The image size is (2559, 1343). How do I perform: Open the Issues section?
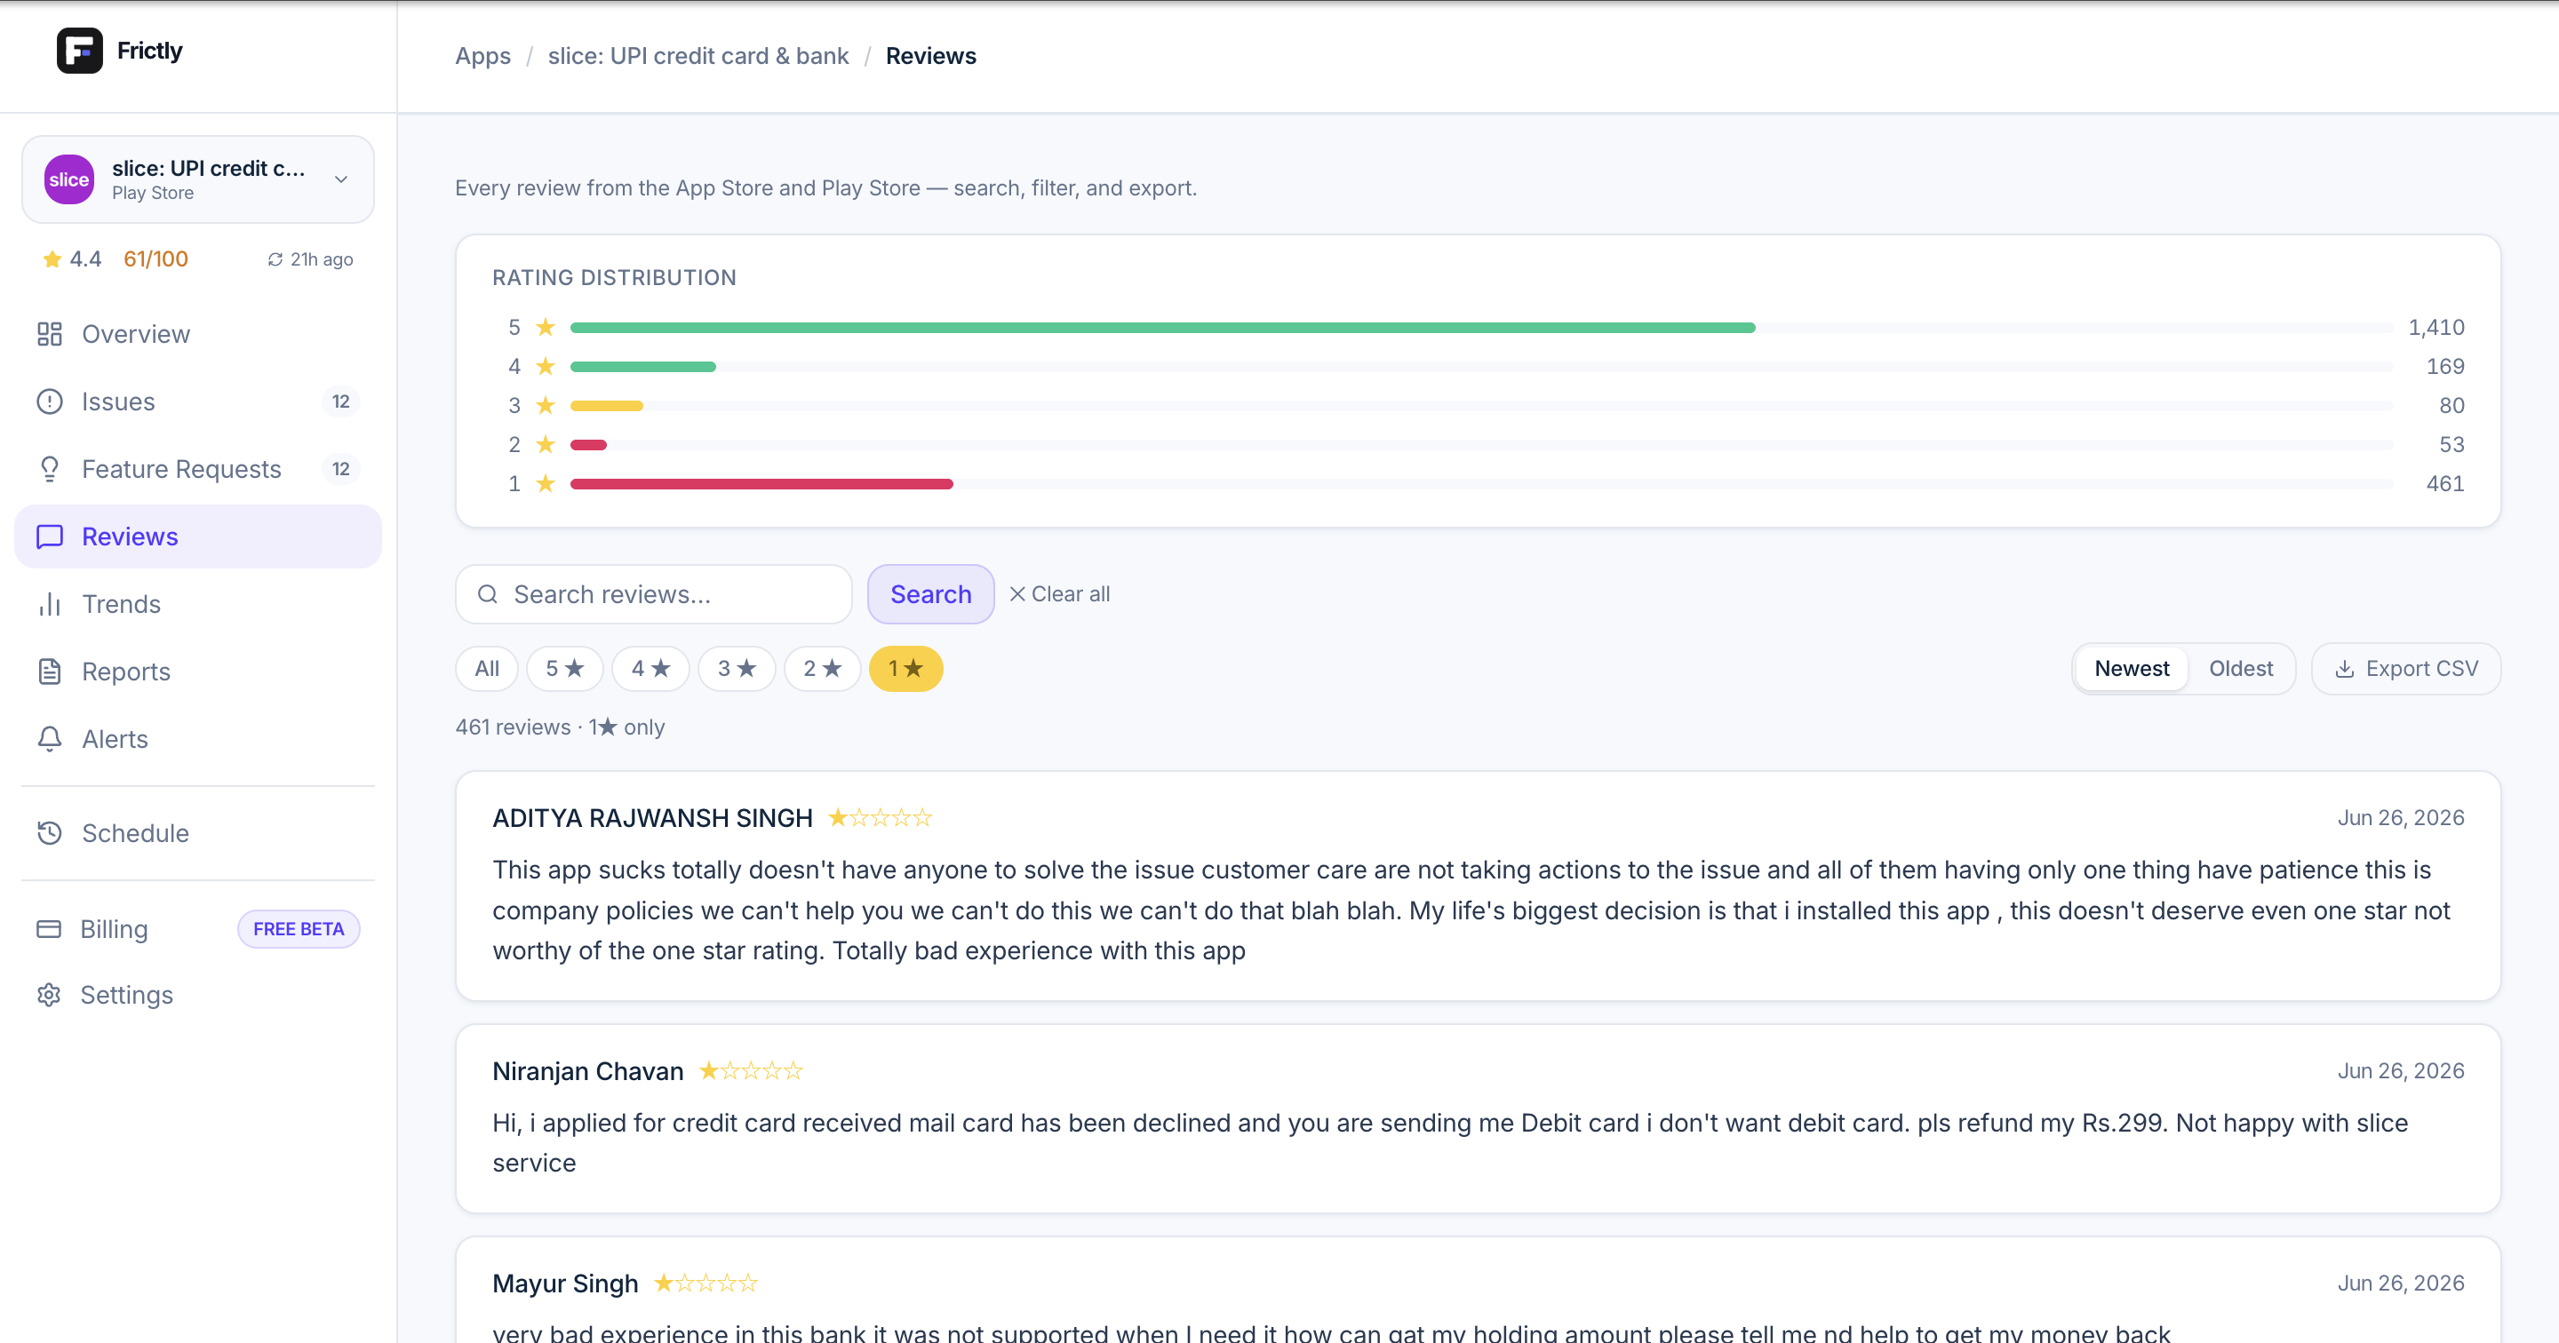tap(197, 401)
